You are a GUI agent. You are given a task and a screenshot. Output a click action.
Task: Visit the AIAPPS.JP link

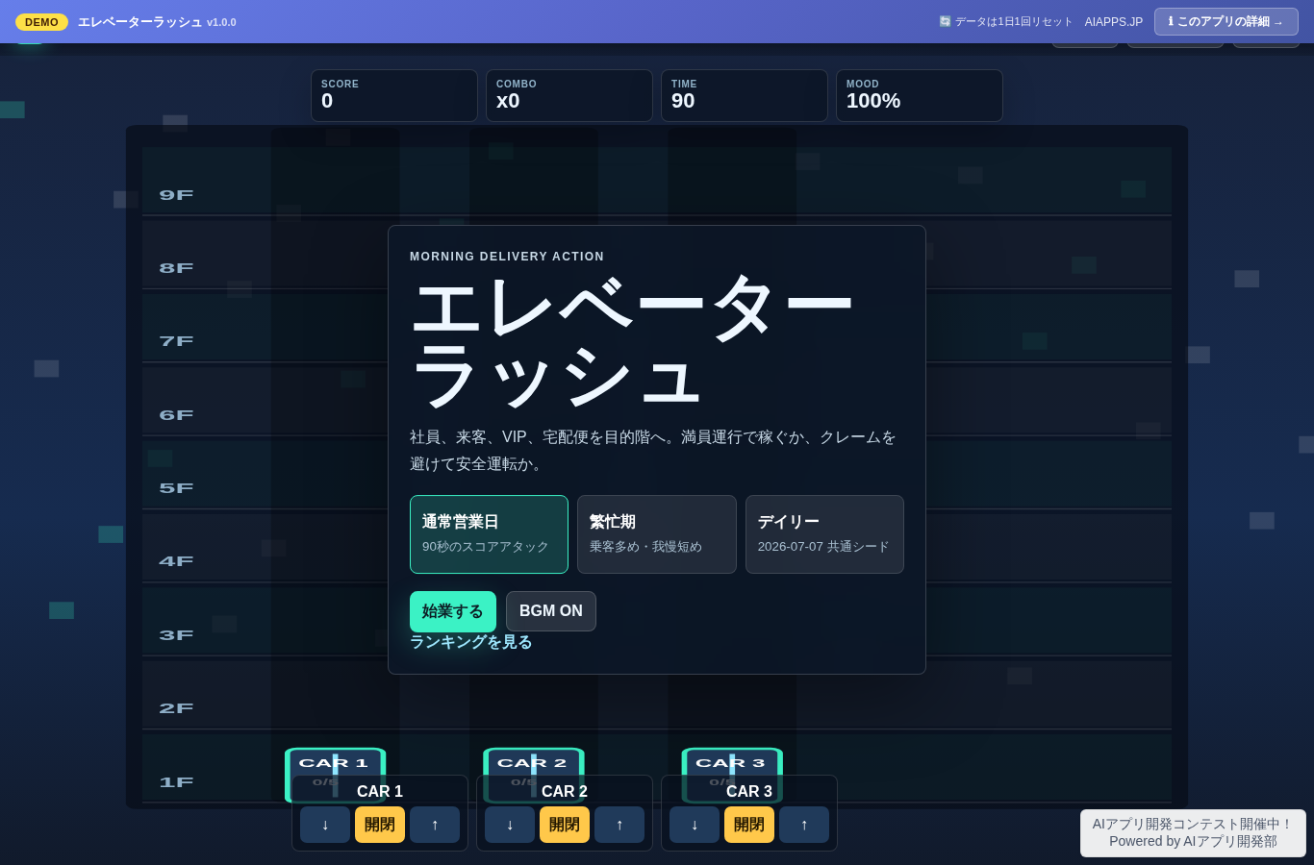[1114, 22]
